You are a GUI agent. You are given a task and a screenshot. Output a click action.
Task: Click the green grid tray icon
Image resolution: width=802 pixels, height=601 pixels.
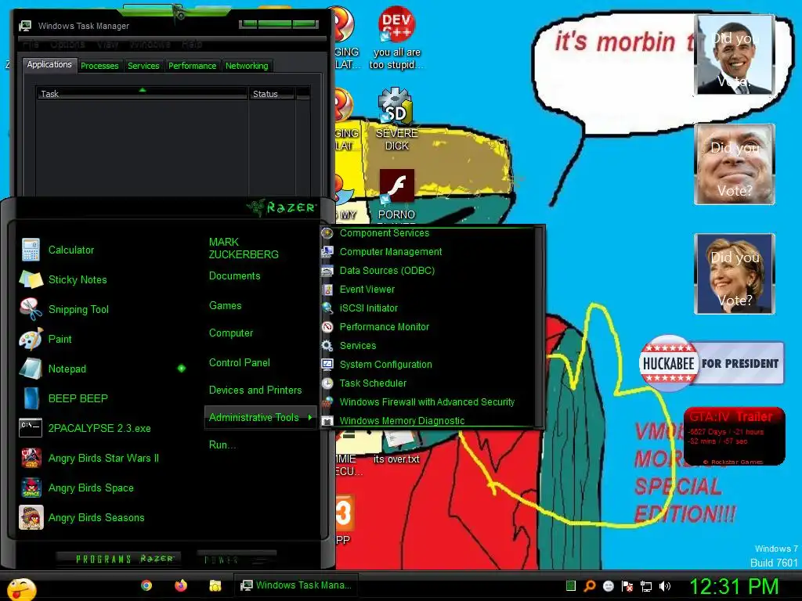(571, 585)
